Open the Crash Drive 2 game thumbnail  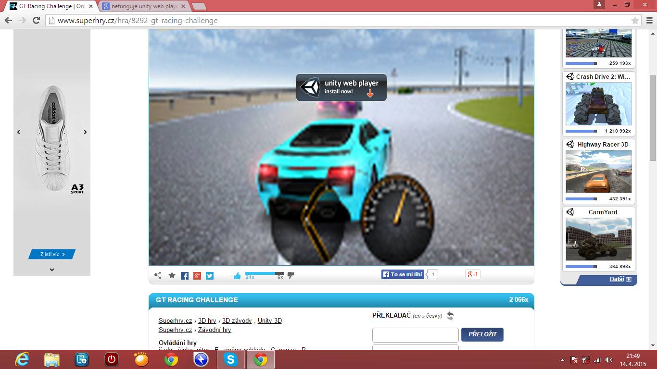(599, 103)
